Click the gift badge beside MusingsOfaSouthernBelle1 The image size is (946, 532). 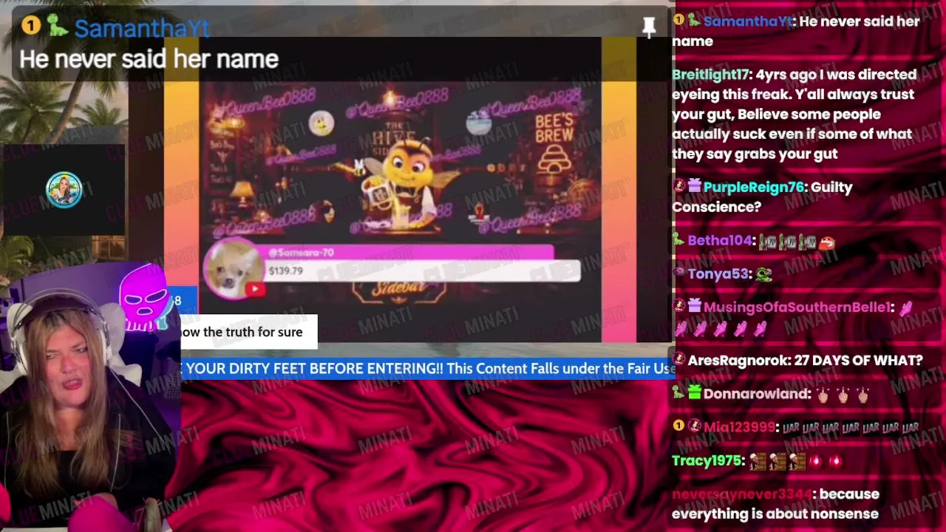tap(695, 307)
